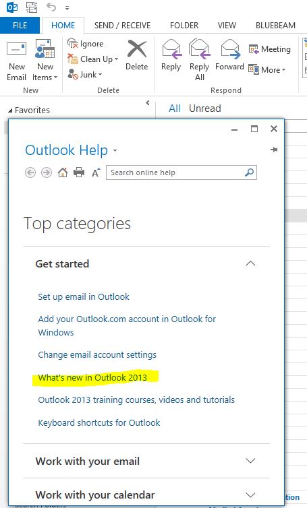
Task: Open Keyboard shortcuts for Outlook link
Action: click(x=99, y=422)
